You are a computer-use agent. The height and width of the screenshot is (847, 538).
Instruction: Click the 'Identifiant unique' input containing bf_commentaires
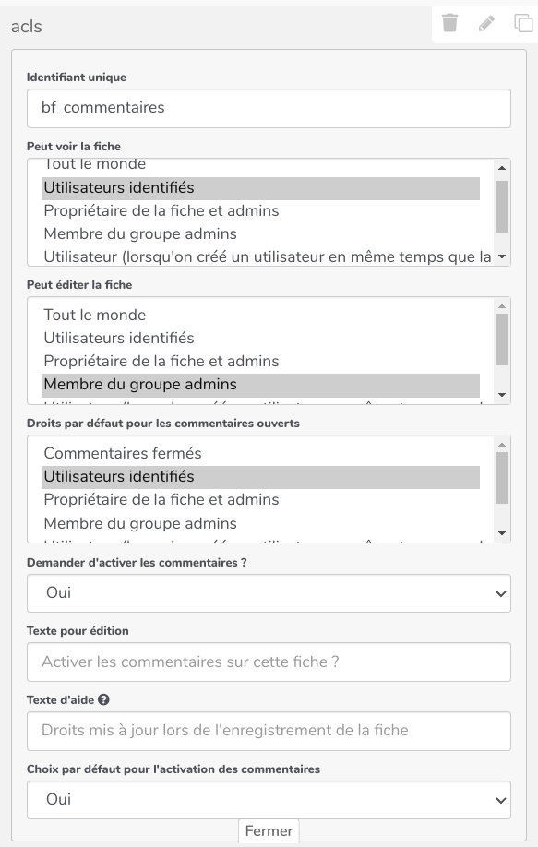(x=268, y=108)
